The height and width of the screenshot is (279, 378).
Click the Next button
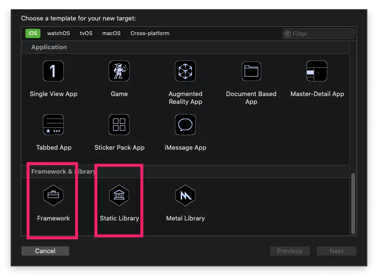(x=337, y=251)
